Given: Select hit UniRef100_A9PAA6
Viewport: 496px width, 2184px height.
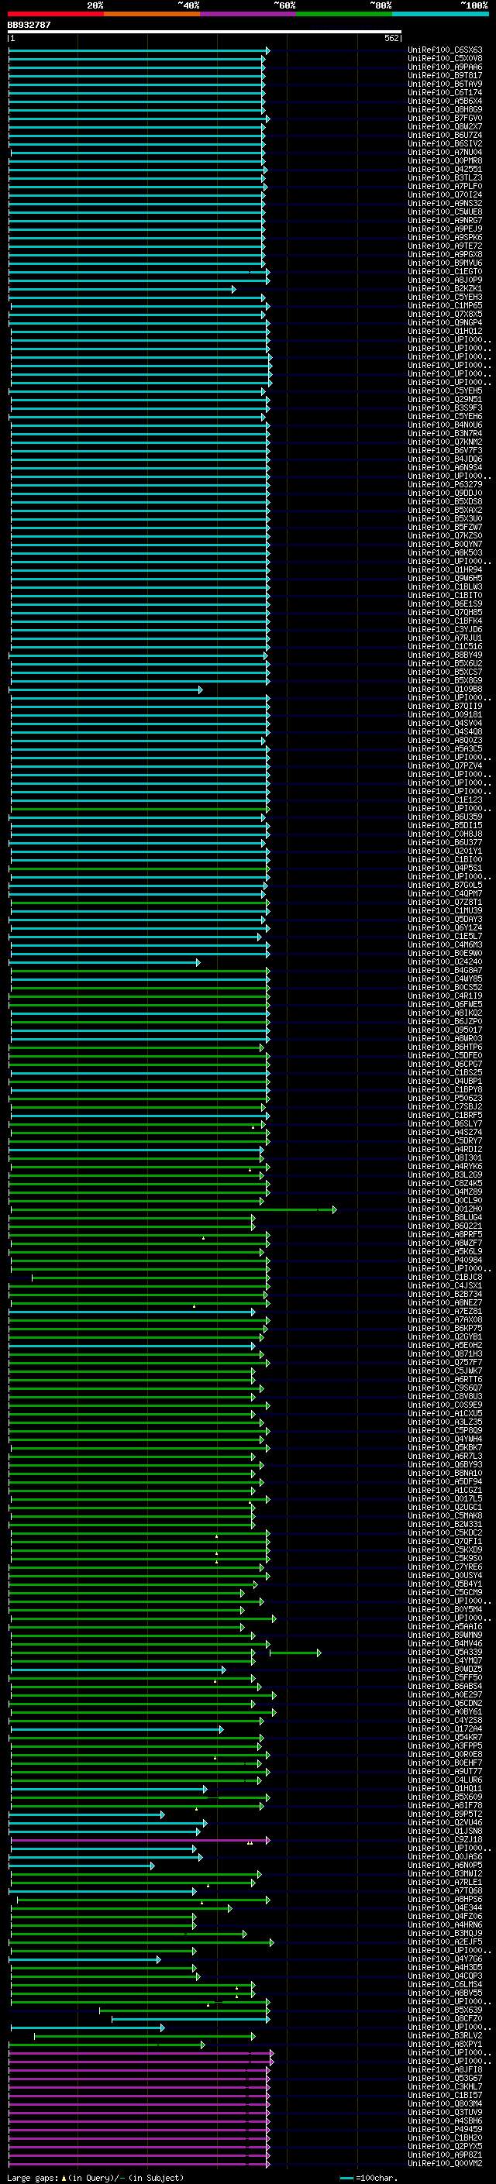Looking at the screenshot, I should (x=445, y=67).
